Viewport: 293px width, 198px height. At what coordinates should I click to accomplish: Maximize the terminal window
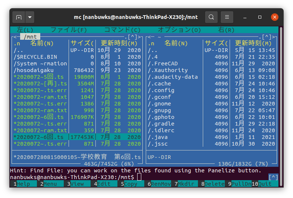pyautogui.click(x=260, y=17)
